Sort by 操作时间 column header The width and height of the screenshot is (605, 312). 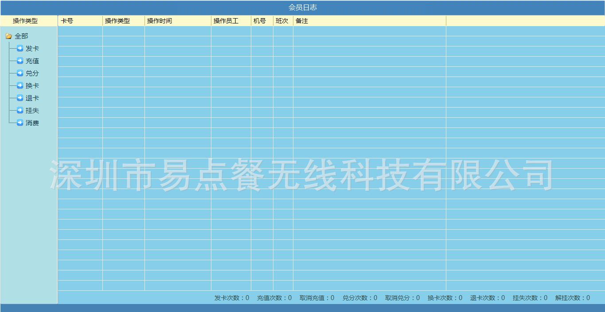(x=178, y=21)
